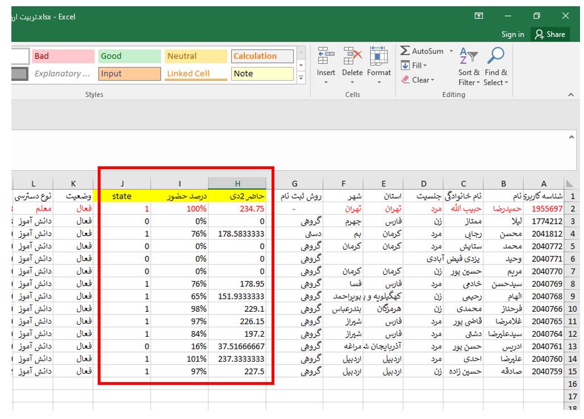Apply the Good cell style
The width and height of the screenshot is (584, 419).
(129, 56)
